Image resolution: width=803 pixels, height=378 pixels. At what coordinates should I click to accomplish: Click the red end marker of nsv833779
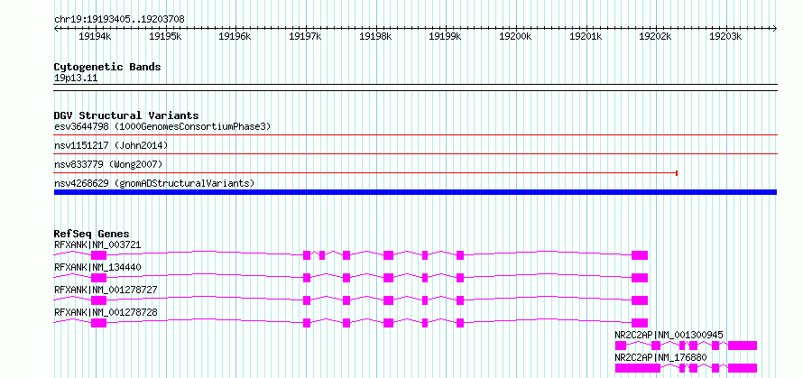point(677,173)
